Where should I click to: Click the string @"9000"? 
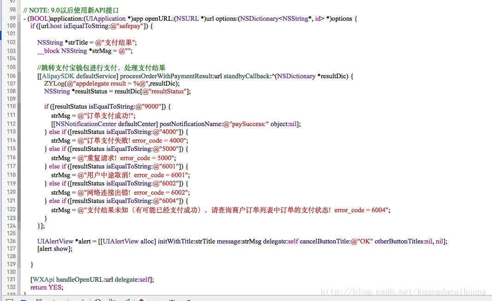click(148, 106)
